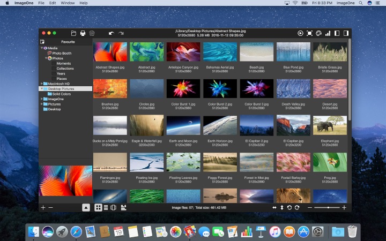Image resolution: width=386 pixels, height=241 pixels.
Task: Show the histogram bars icon
Action: click(x=328, y=33)
